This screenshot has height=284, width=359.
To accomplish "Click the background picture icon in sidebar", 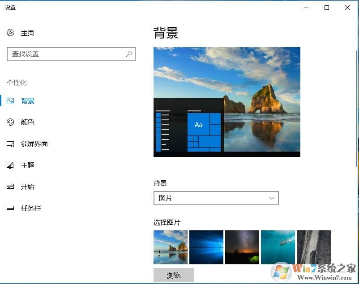I will point(10,101).
